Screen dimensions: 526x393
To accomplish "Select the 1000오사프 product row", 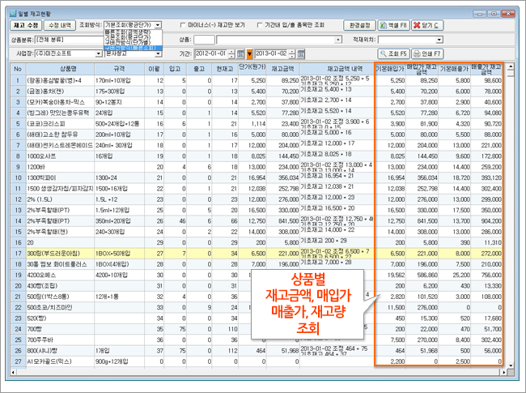I will (257, 156).
